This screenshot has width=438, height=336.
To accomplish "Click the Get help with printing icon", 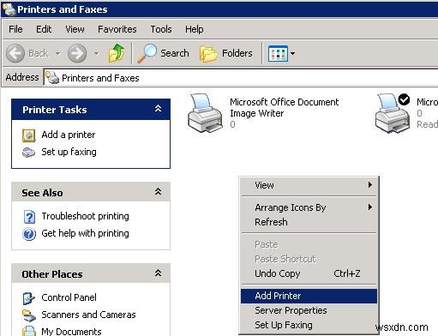I will tap(29, 234).
